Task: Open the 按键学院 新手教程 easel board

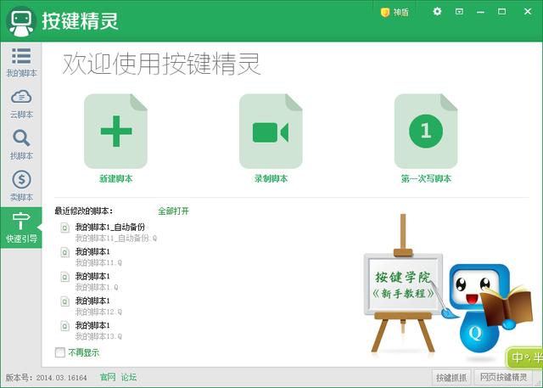Action: point(403,284)
